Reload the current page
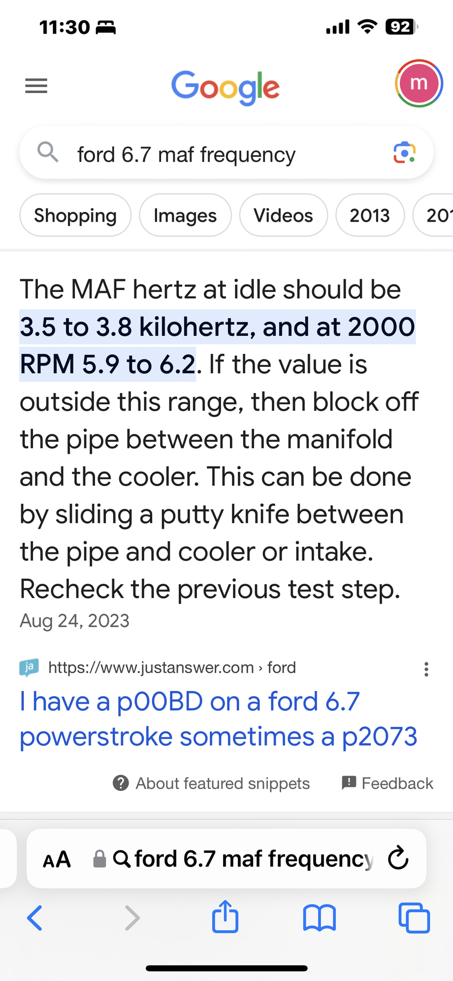 (397, 858)
